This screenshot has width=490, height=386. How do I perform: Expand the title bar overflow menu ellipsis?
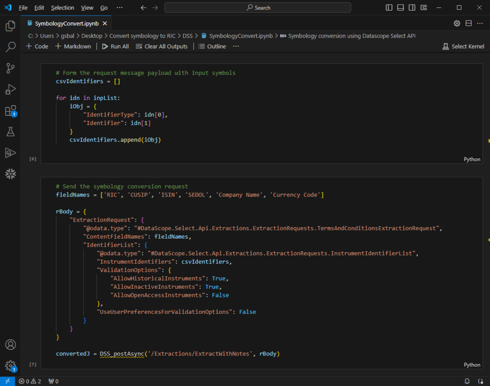pos(120,7)
